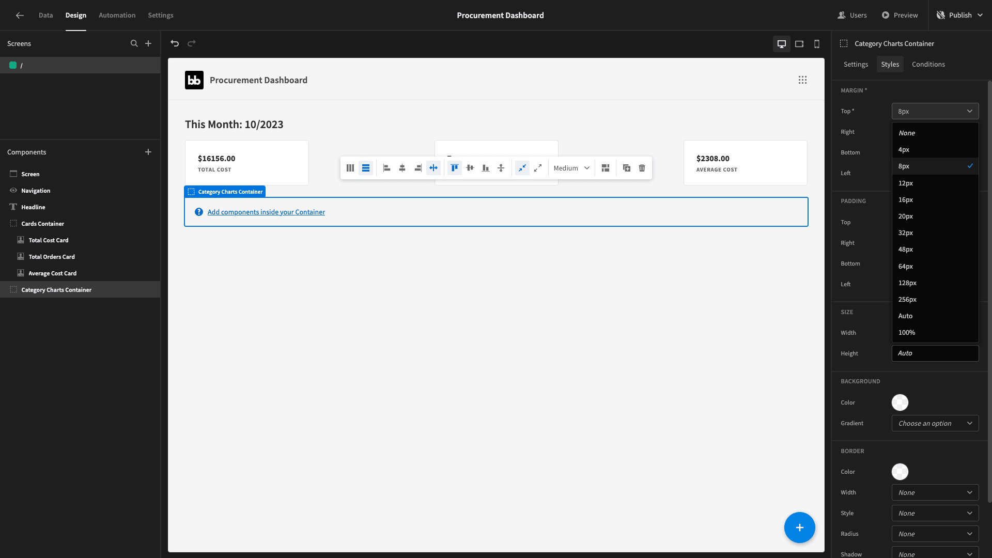Image resolution: width=992 pixels, height=558 pixels.
Task: Set container direction to columns
Action: click(x=350, y=168)
